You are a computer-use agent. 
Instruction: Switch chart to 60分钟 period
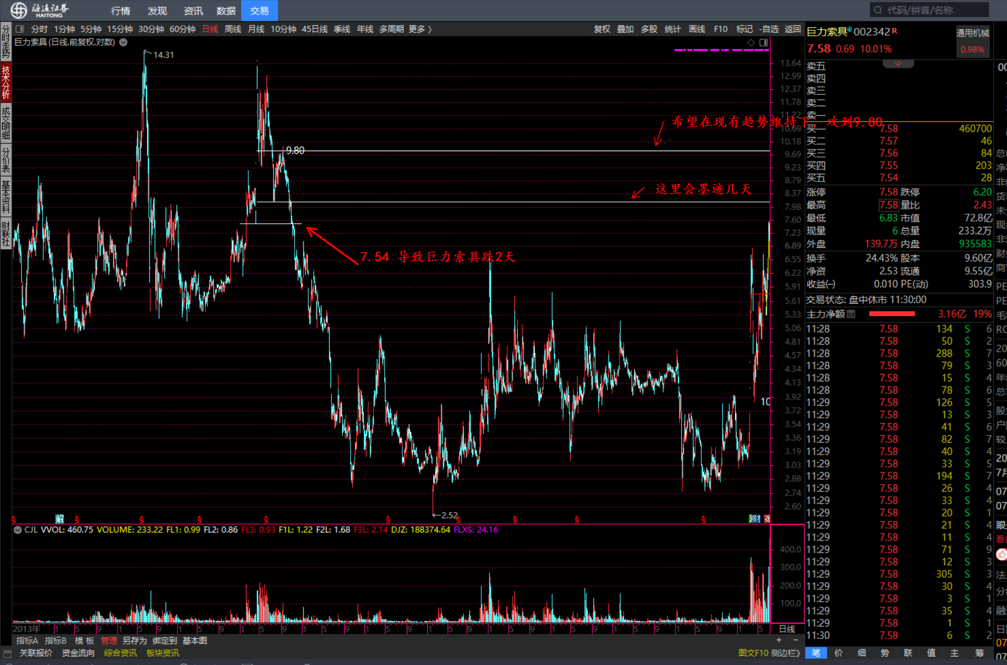tap(183, 29)
